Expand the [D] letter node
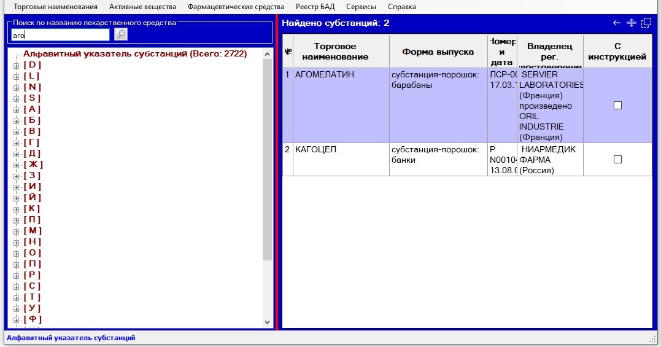This screenshot has height=347, width=661. click(x=17, y=65)
